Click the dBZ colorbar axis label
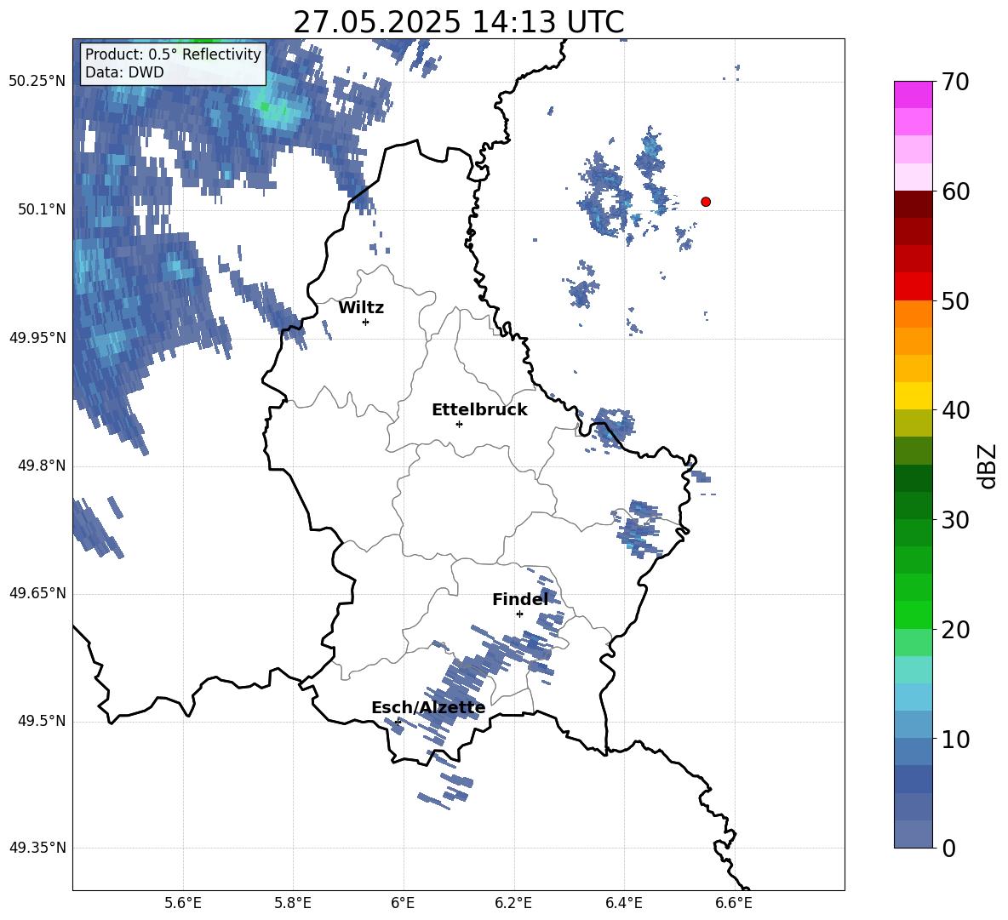This screenshot has height=920, width=1008. [x=988, y=466]
